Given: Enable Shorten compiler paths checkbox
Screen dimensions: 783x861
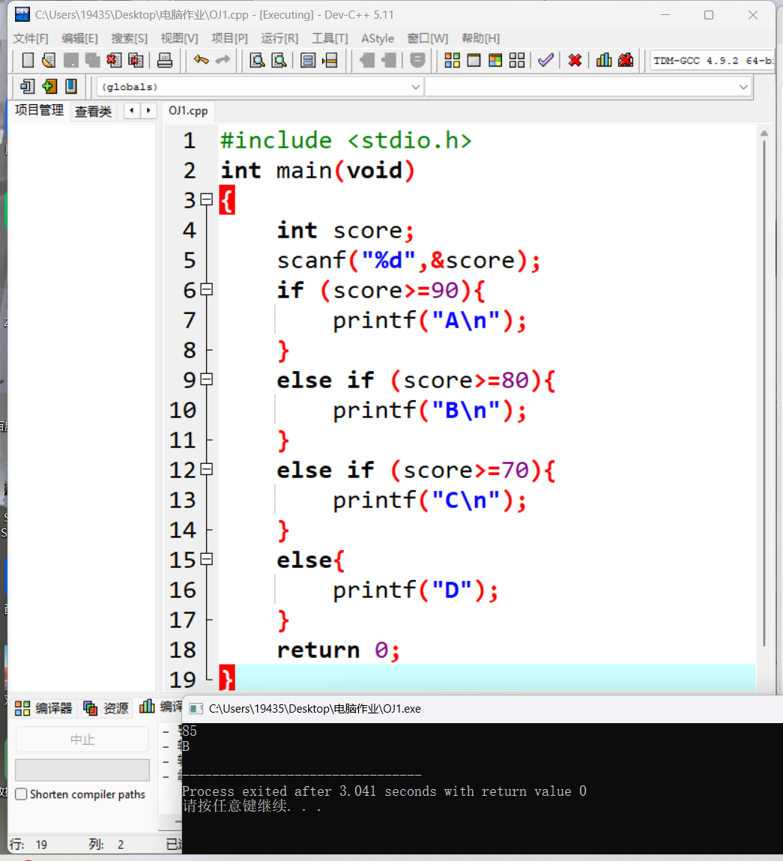Looking at the screenshot, I should click(x=21, y=794).
